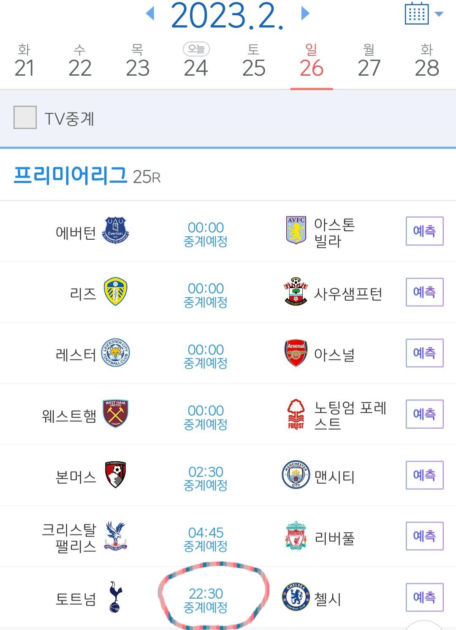Click the 22:30 Tottenham match time
The width and height of the screenshot is (456, 630).
coord(206,594)
